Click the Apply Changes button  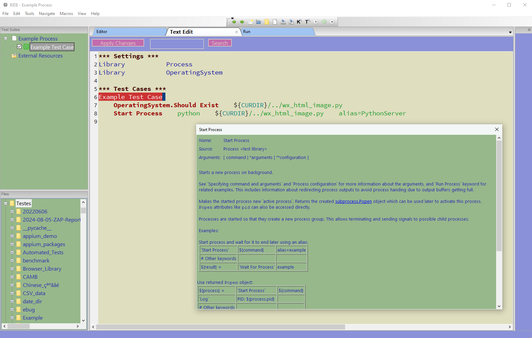coord(118,43)
